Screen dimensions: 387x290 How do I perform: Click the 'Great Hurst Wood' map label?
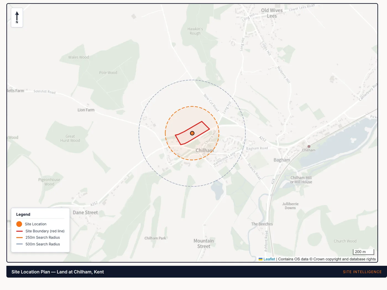[70, 139]
